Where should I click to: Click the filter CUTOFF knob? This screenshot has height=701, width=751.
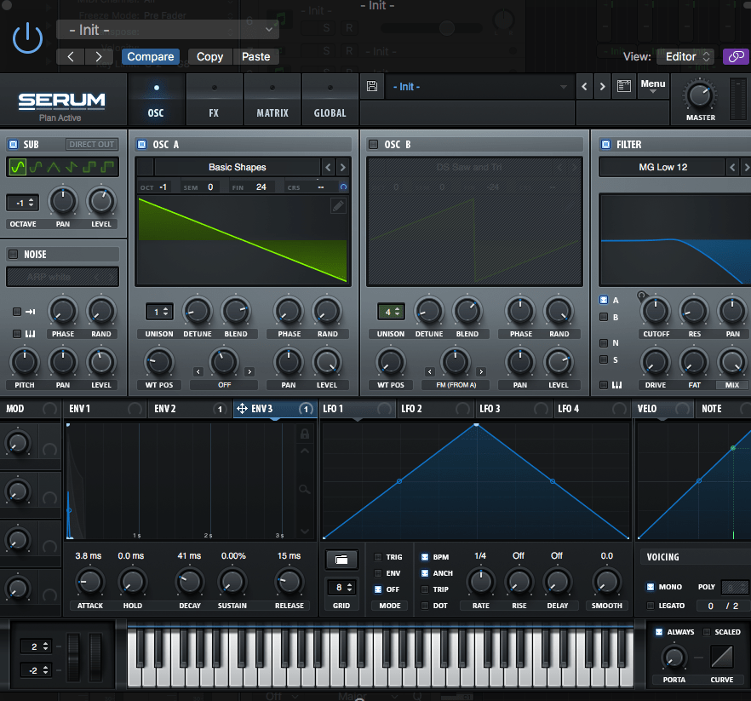[x=656, y=311]
